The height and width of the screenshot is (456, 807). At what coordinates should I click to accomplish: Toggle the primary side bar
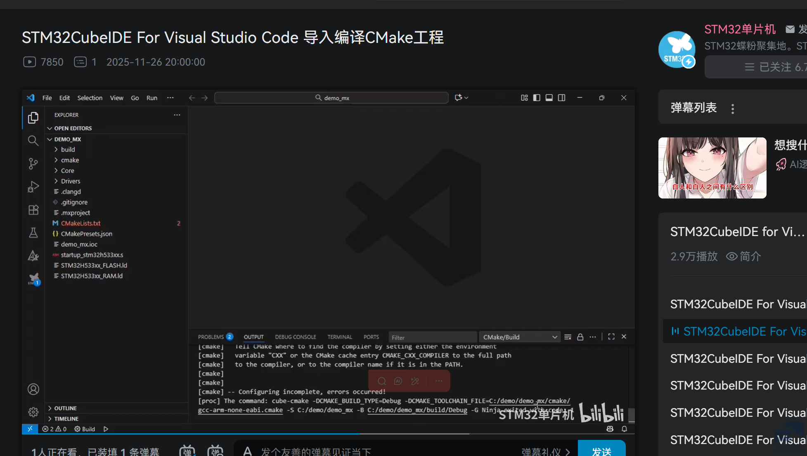click(x=537, y=98)
